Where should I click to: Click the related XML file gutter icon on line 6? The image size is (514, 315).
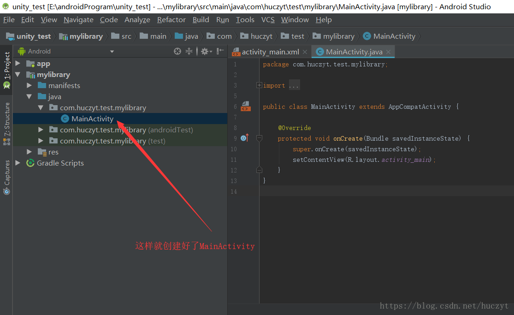(246, 107)
